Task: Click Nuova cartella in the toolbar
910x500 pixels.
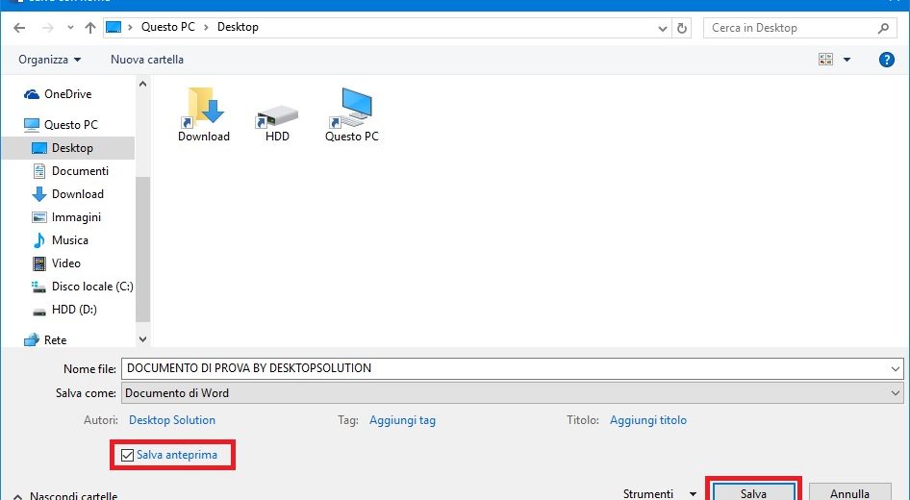Action: click(146, 60)
